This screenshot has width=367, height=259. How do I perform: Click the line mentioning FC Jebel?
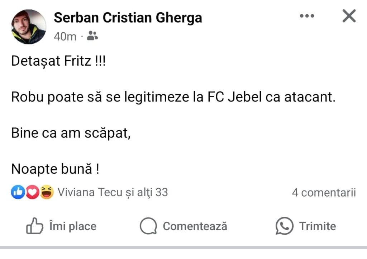click(173, 98)
